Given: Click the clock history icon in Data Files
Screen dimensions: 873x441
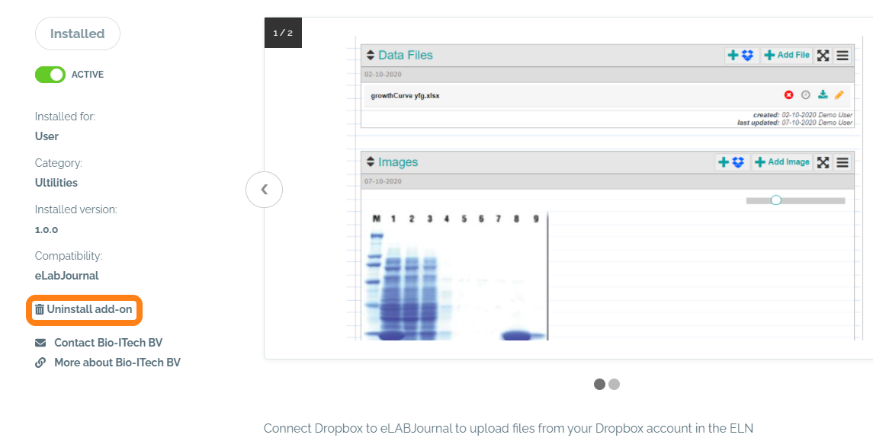Looking at the screenshot, I should [x=805, y=95].
